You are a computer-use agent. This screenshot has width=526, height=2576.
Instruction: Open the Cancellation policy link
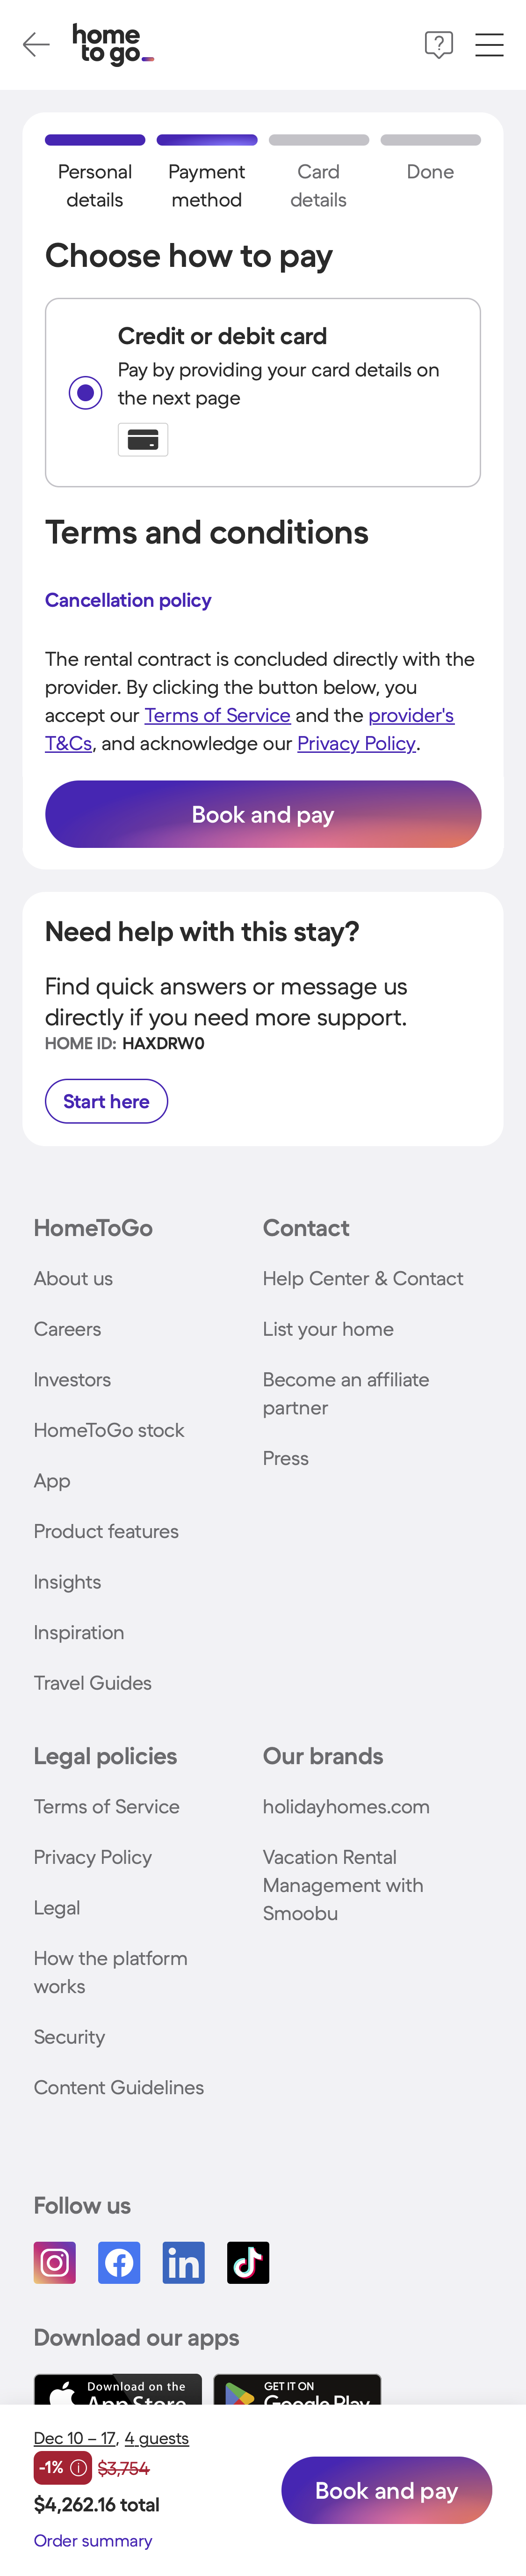(x=128, y=600)
